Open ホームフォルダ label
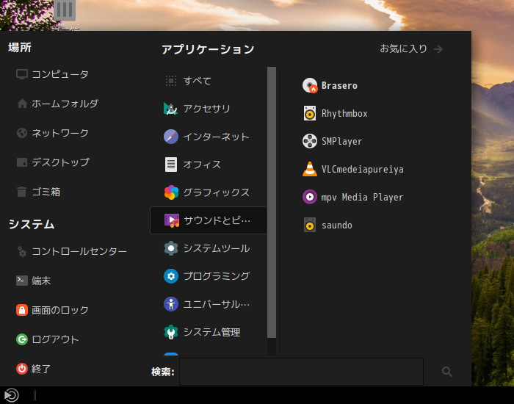 click(x=65, y=104)
